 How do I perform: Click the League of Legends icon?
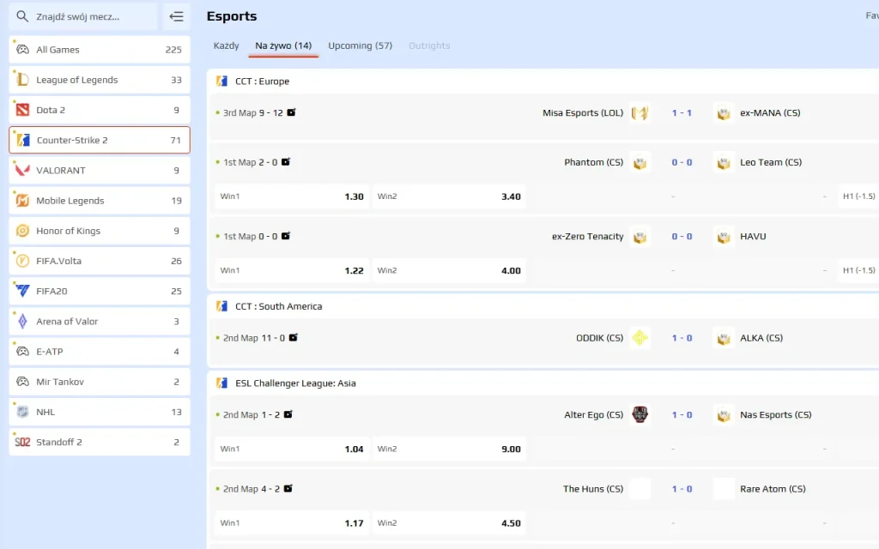pos(22,80)
